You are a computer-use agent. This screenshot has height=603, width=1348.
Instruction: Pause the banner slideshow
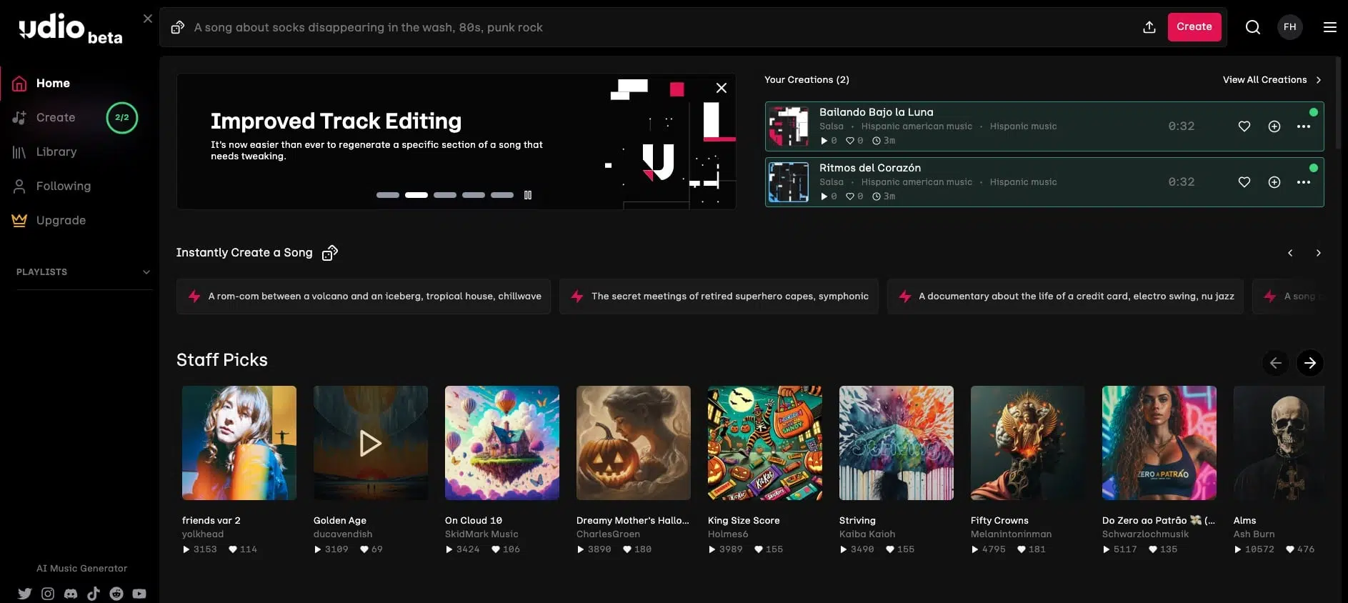[x=528, y=195]
